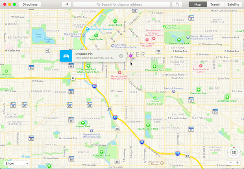Click the Cheesman Park tree icon
The height and width of the screenshot is (169, 244).
[x=155, y=67]
